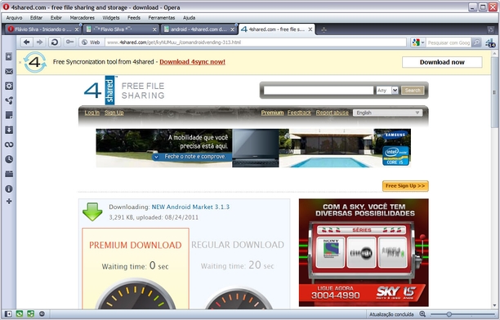Open 'NEW Android Market 3.1.3' file link
The height and width of the screenshot is (320, 500).
tap(190, 207)
